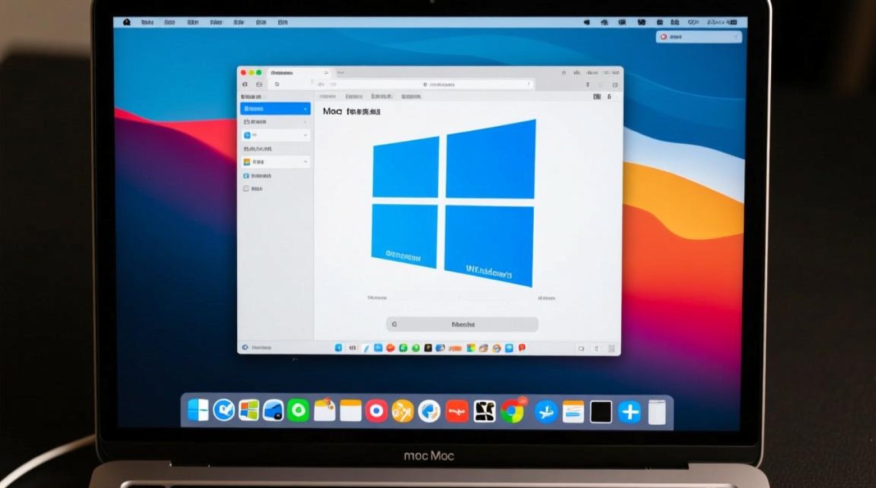Toggle the eye icon at window's bottom-left corner

[246, 348]
